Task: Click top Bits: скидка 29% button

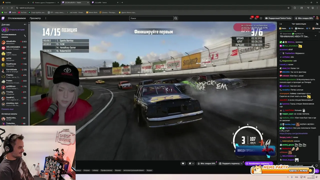Action: pos(304,18)
